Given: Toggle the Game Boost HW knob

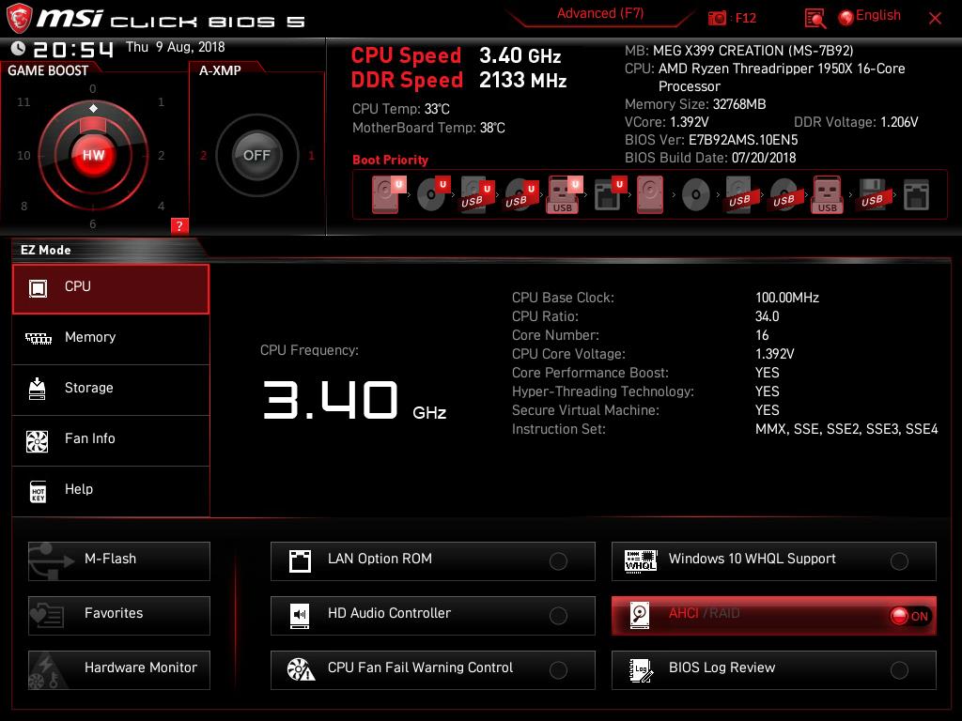Looking at the screenshot, I should pyautogui.click(x=93, y=155).
